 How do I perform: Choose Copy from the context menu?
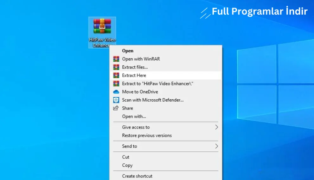[166, 165]
